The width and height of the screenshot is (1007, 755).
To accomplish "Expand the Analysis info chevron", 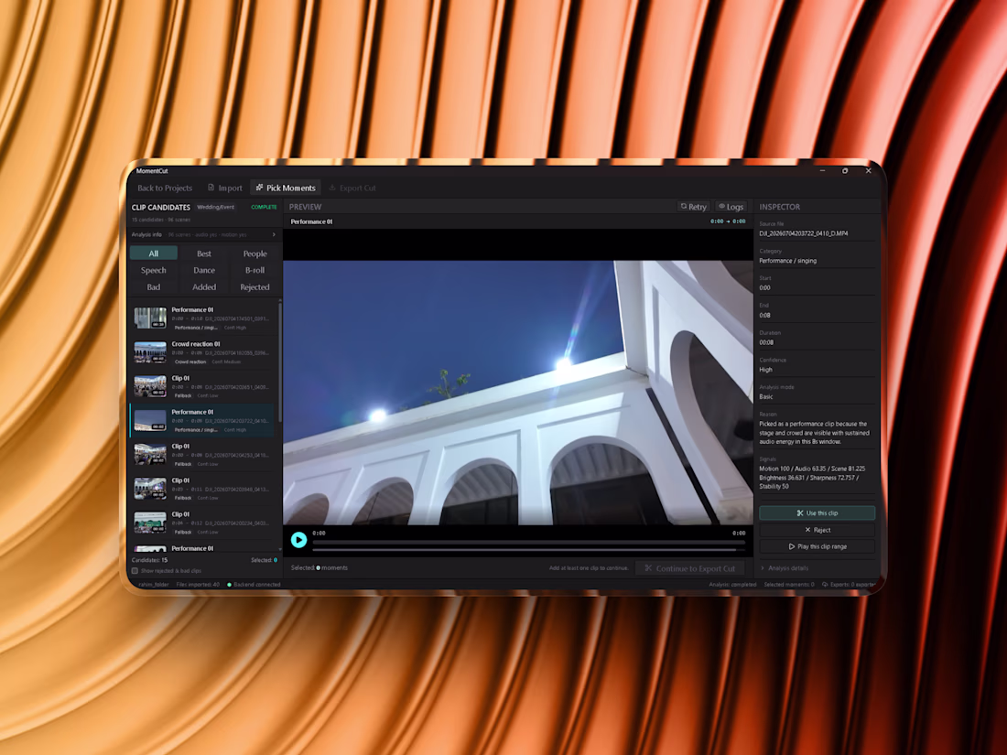I will point(275,234).
